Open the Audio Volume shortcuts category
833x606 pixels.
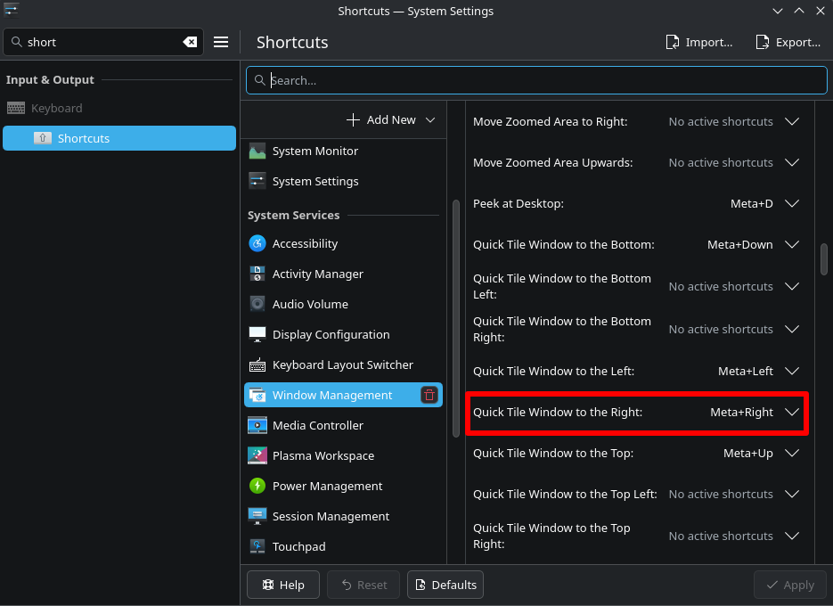click(309, 304)
